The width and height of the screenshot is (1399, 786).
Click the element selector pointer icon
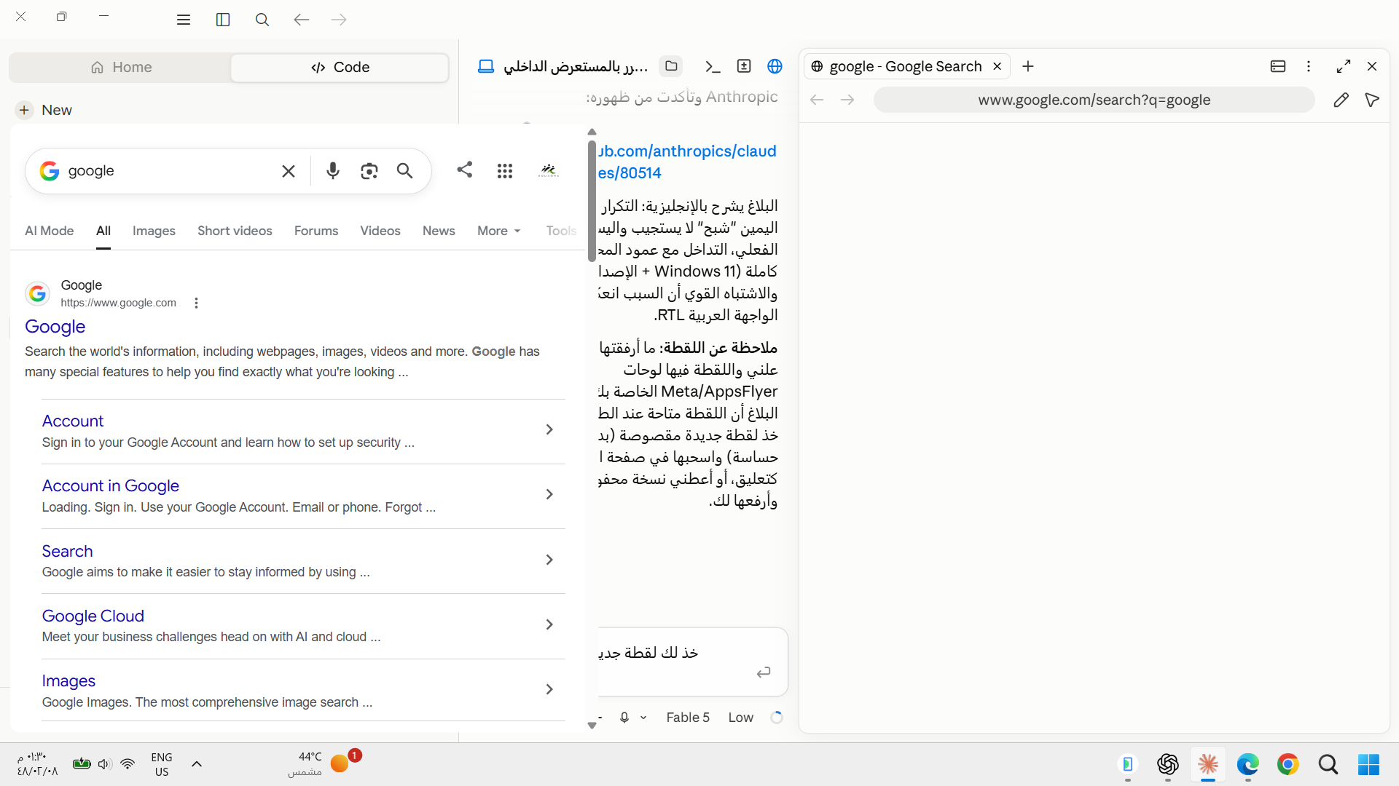click(x=1372, y=100)
